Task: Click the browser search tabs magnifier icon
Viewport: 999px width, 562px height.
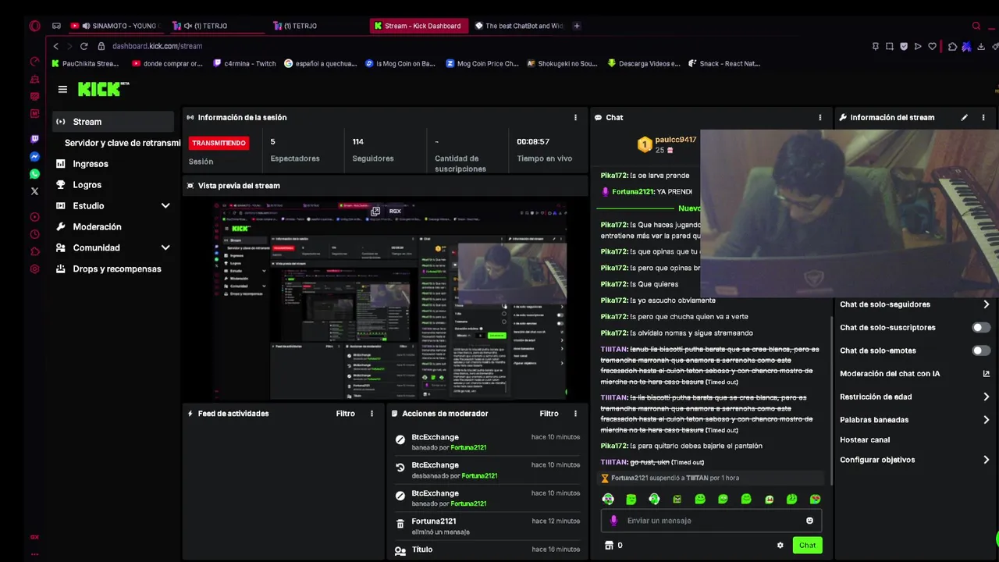Action: click(x=976, y=26)
